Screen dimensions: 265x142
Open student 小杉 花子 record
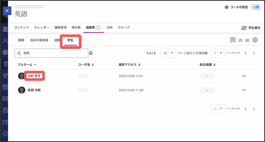34,76
